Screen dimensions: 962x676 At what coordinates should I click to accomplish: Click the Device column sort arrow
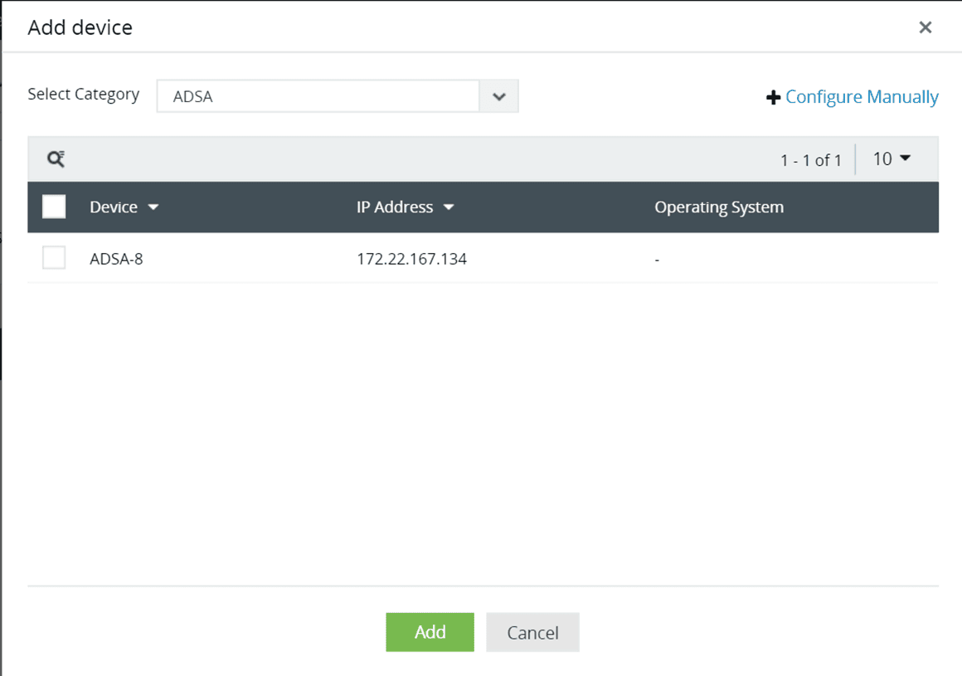[153, 207]
